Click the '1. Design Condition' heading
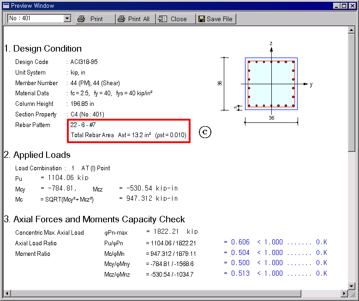 pyautogui.click(x=42, y=49)
